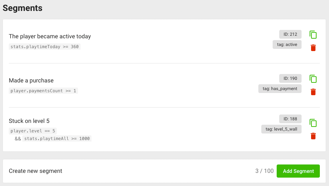
Task: Click the stats.playtimeToday >= 360 condition
Action: point(45,47)
